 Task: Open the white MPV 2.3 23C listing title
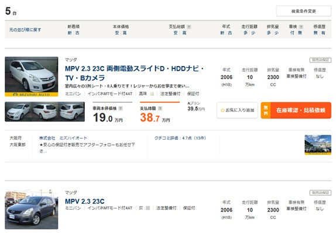(135, 73)
